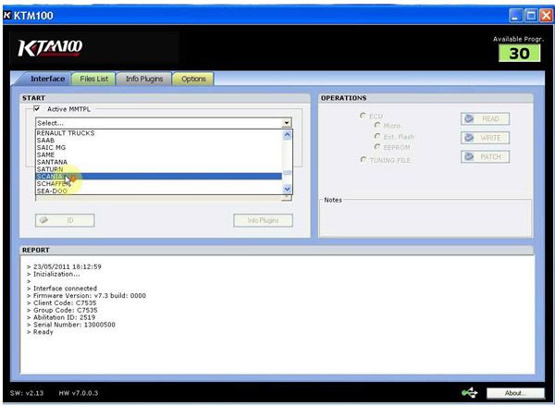The image size is (555, 407).
Task: Click the KTM100 logo in the header
Action: pyautogui.click(x=50, y=48)
